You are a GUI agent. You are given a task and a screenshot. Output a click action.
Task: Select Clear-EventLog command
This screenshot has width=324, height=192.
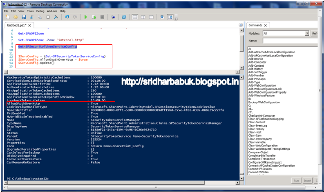pos(257,126)
